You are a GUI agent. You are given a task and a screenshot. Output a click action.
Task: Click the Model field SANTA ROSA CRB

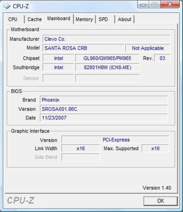(x=84, y=48)
